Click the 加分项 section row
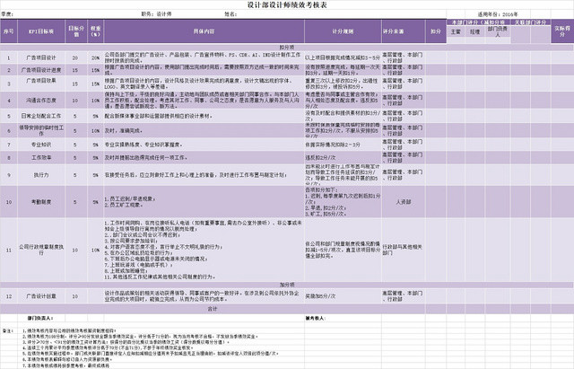574x369 pixels. [x=287, y=285]
